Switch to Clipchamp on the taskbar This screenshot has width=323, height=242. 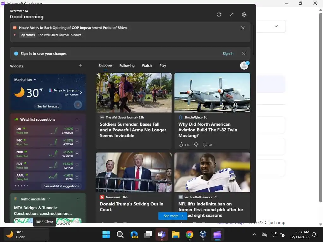pyautogui.click(x=217, y=234)
